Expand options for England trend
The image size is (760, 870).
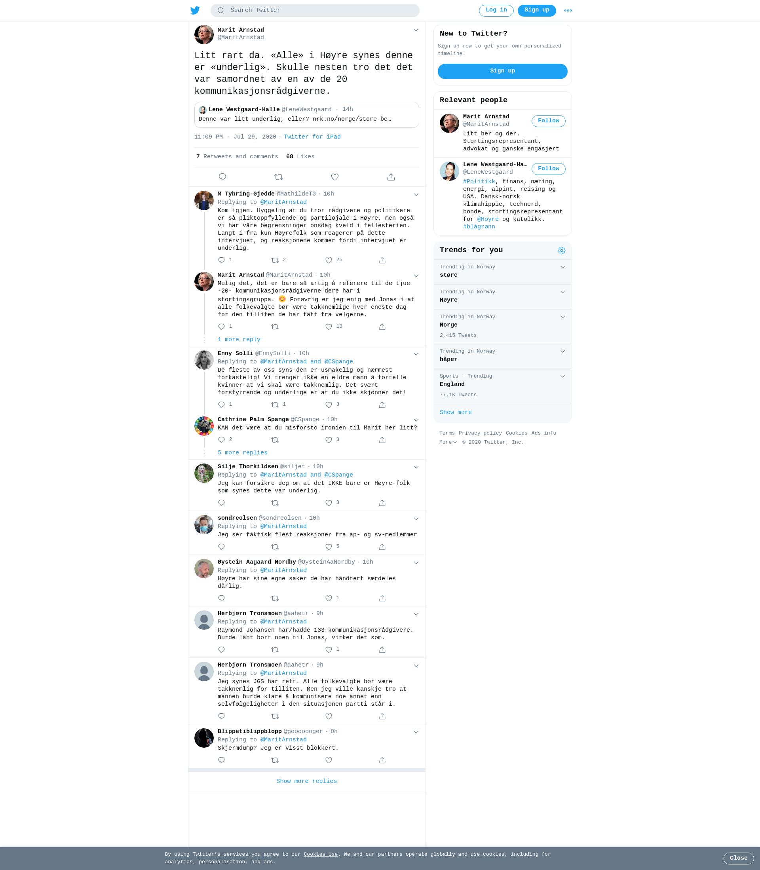click(563, 376)
